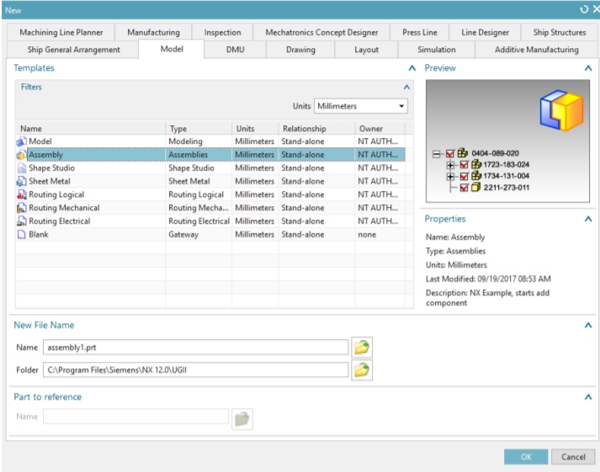Click the Shape Studio template icon
600x472 pixels.
coord(21,168)
